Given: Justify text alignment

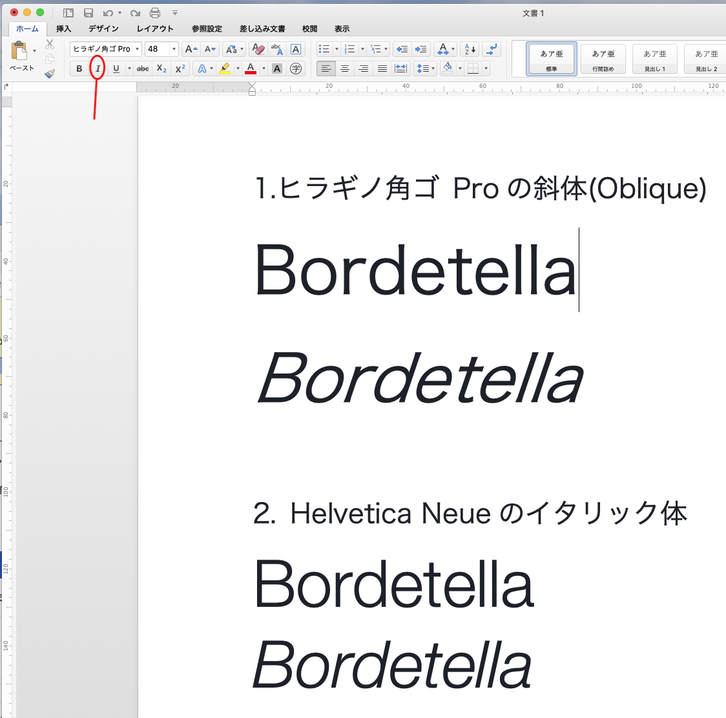Looking at the screenshot, I should tap(382, 69).
